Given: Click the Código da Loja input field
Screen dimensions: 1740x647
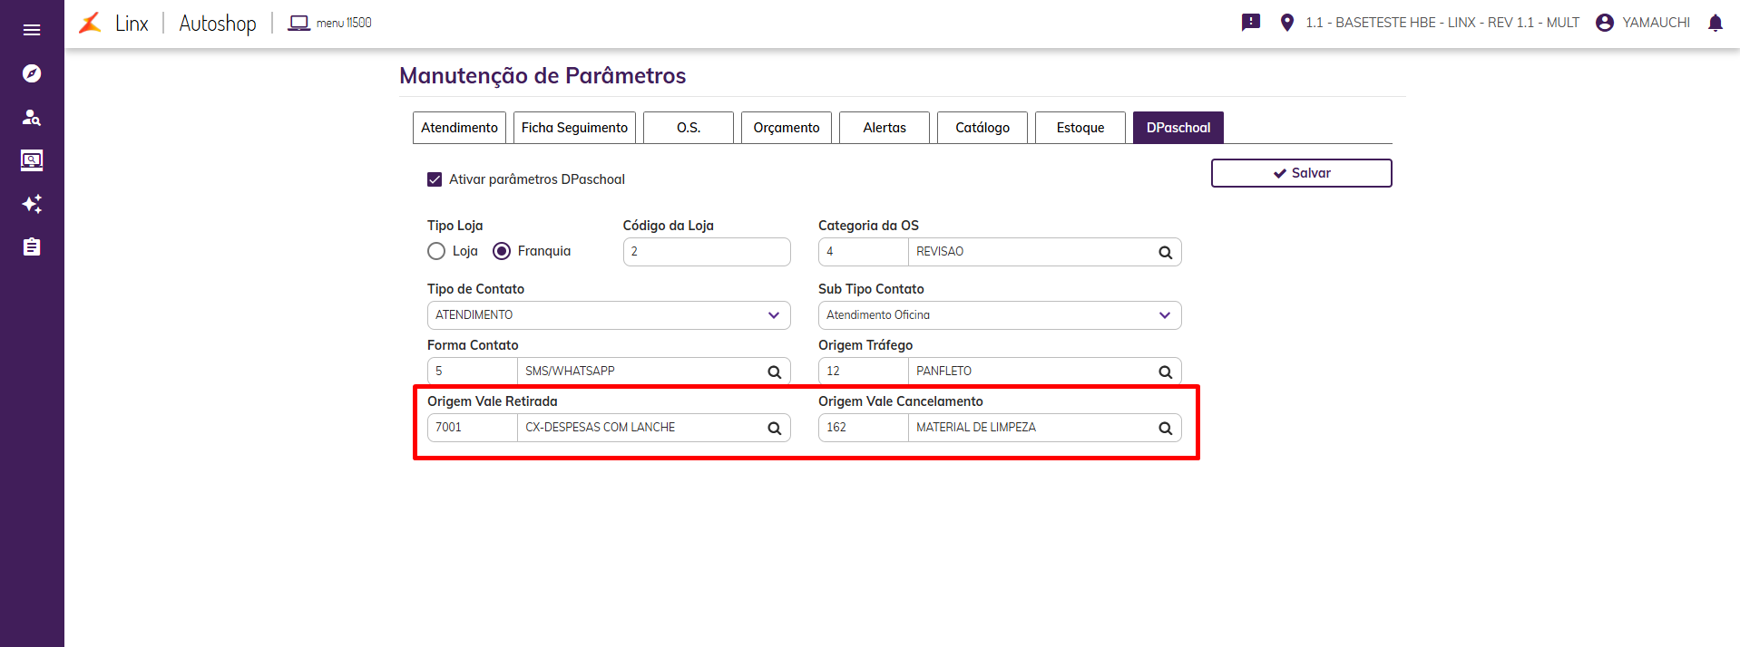Looking at the screenshot, I should point(707,252).
